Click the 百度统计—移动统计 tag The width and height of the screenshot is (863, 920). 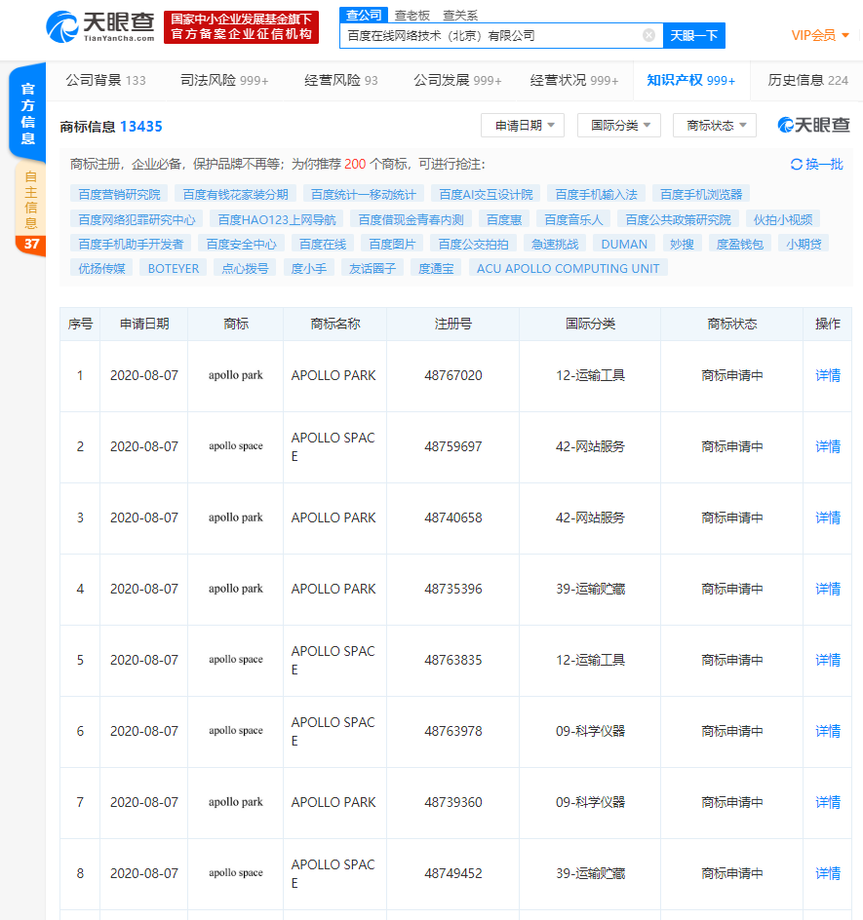pos(364,194)
